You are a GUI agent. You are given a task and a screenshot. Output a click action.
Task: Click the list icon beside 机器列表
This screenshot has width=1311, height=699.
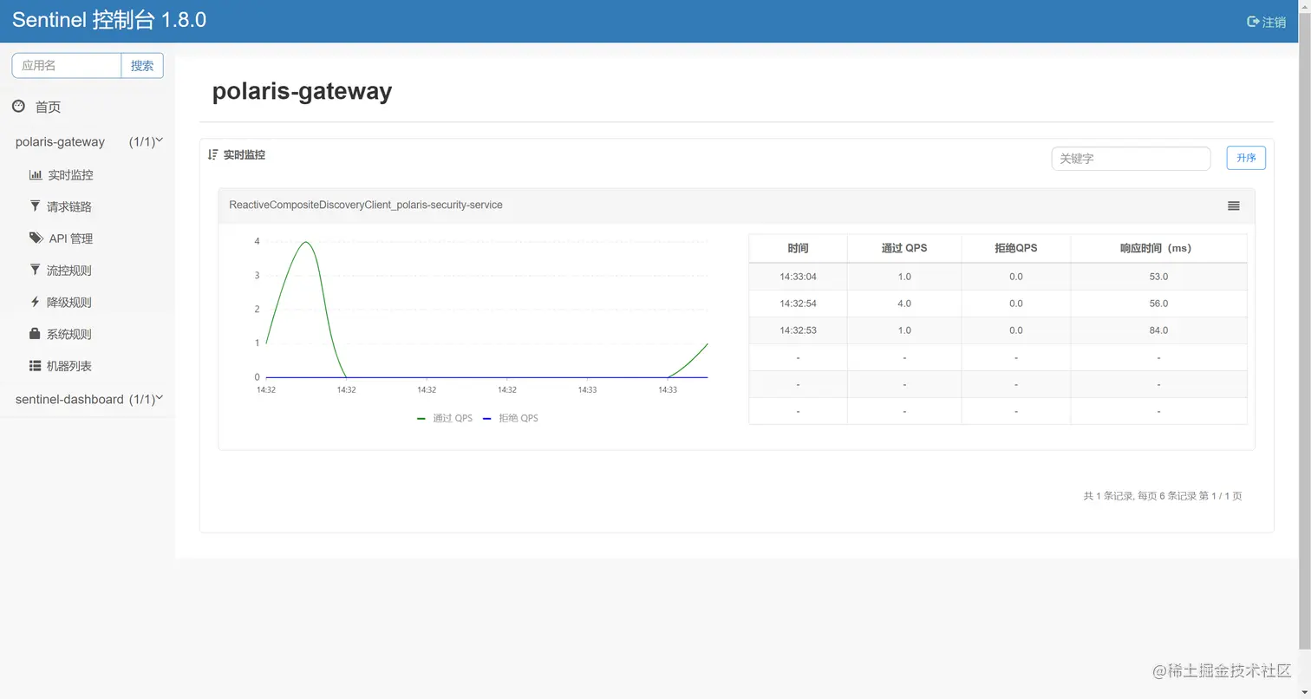pos(36,366)
